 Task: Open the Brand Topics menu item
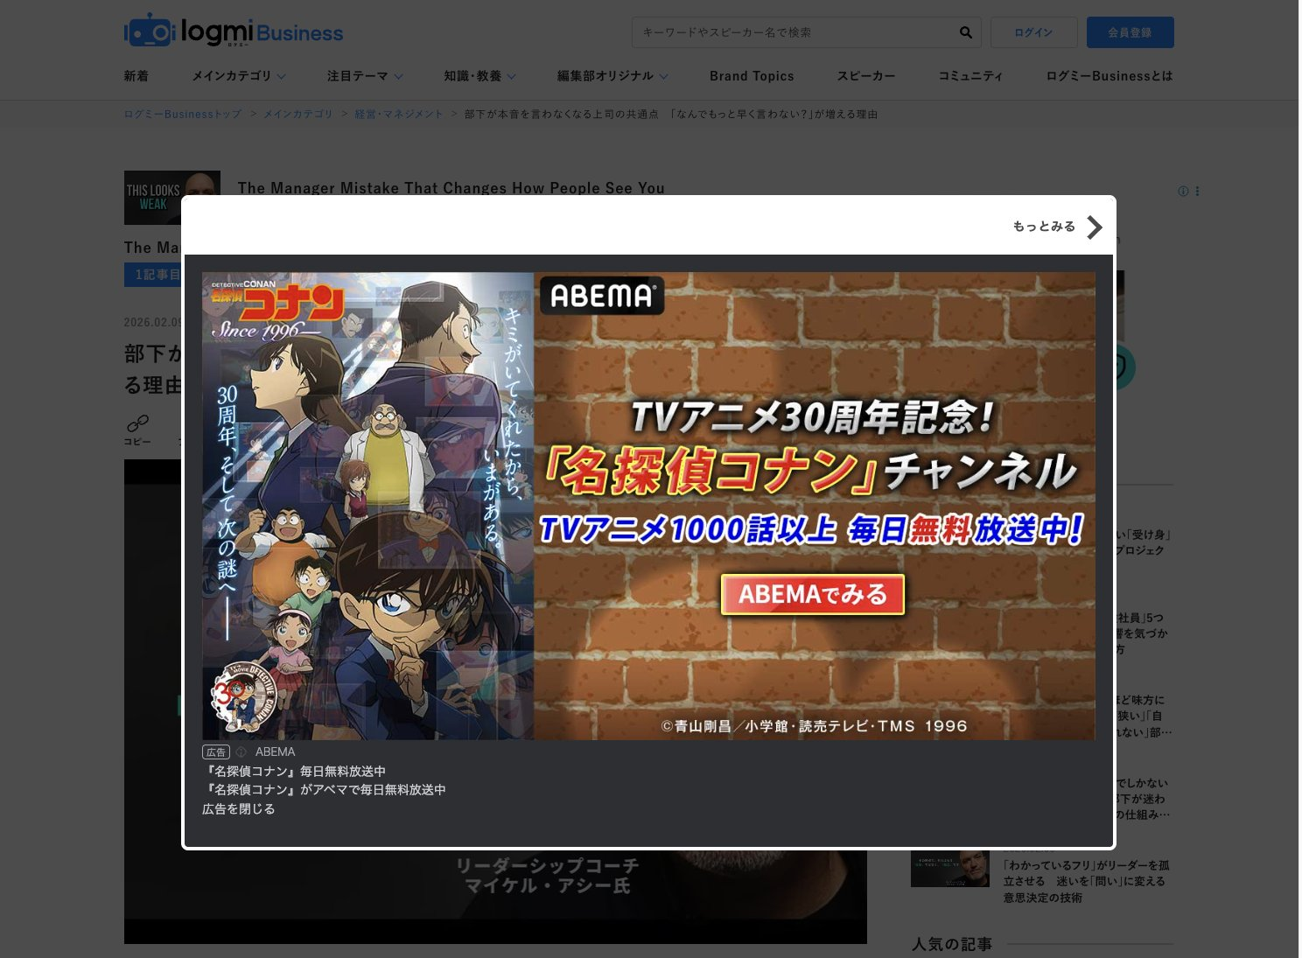tap(752, 76)
